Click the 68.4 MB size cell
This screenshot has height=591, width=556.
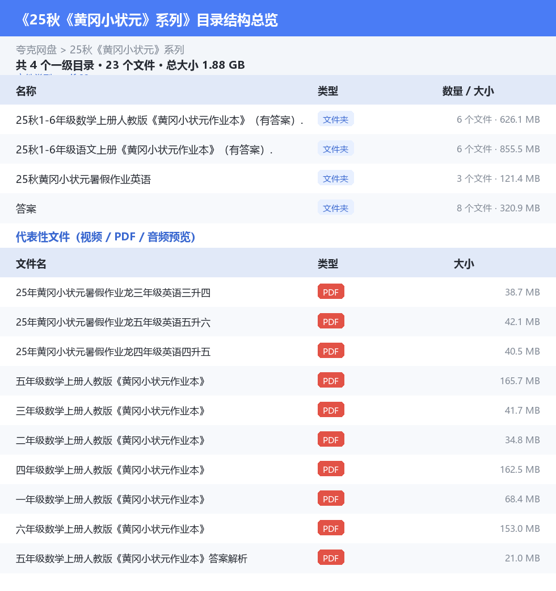tap(522, 499)
